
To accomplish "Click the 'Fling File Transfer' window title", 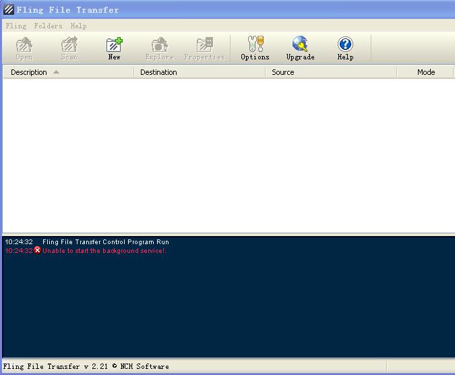I will click(x=67, y=10).
